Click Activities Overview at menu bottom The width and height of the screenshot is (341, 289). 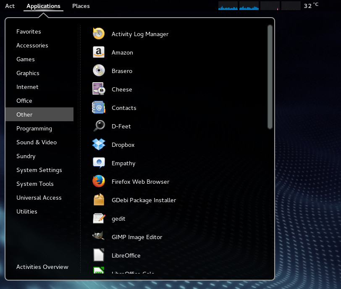coord(42,267)
